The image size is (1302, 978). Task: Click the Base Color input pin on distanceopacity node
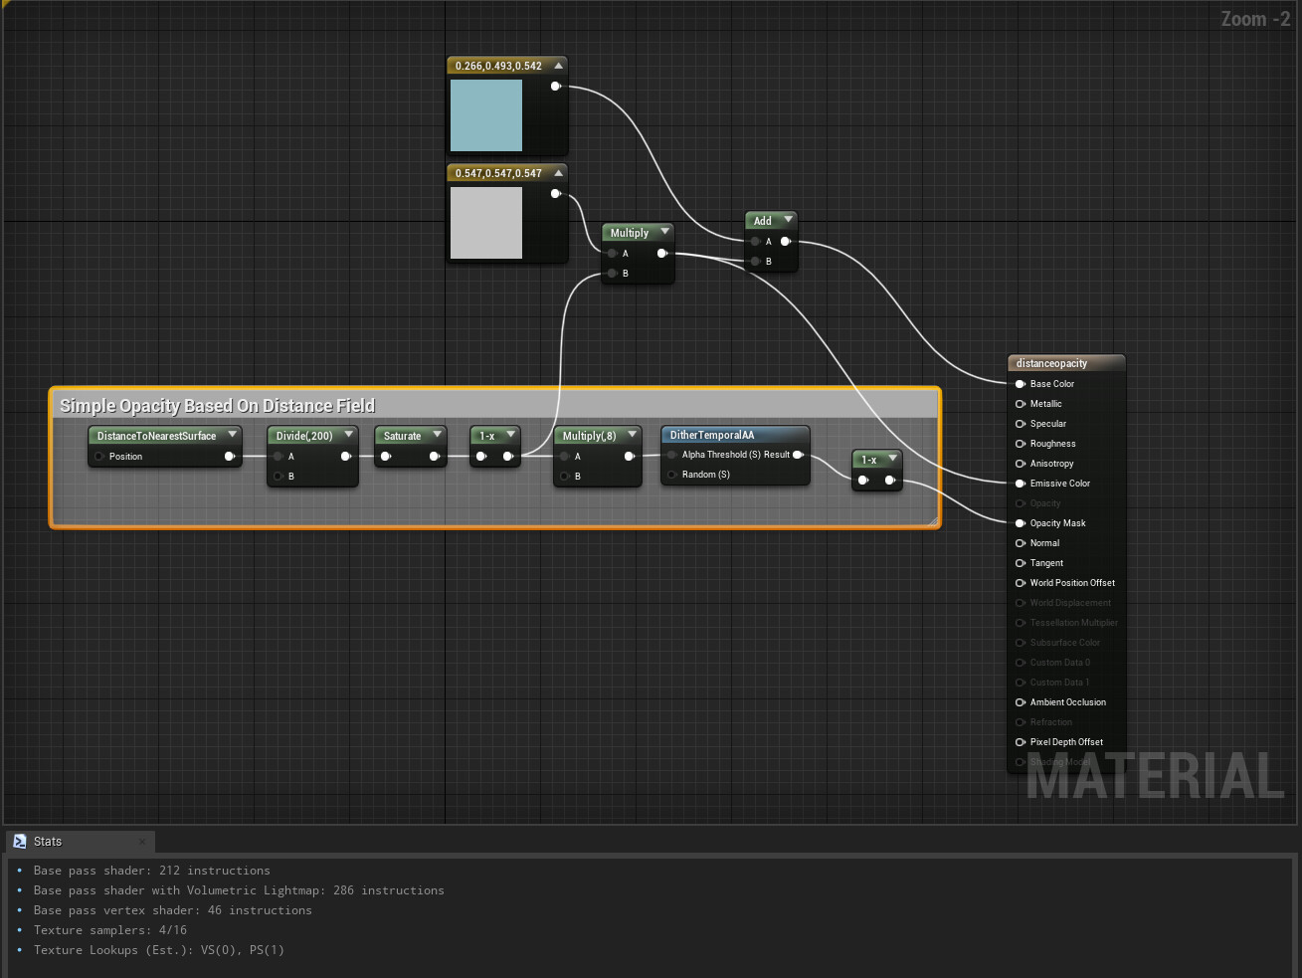click(x=1021, y=383)
